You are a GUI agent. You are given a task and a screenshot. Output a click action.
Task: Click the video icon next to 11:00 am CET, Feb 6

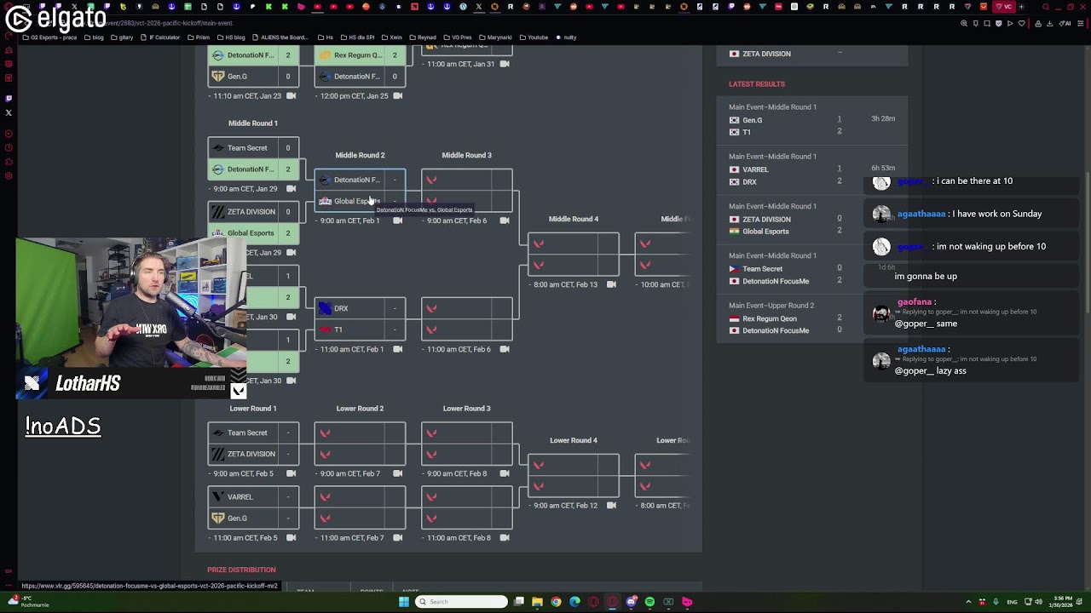[505, 349]
